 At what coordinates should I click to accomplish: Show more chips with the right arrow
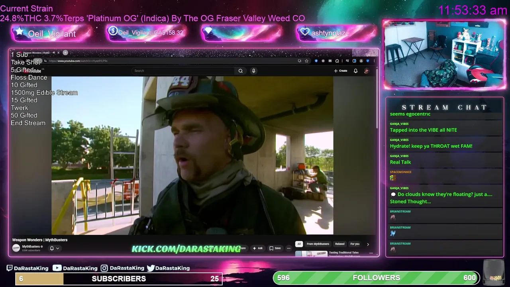[x=368, y=244]
